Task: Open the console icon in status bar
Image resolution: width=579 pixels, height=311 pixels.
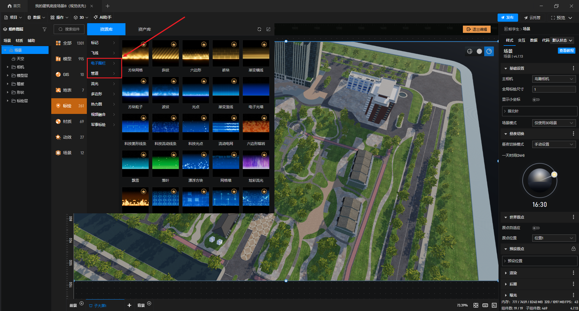Action: 494,305
